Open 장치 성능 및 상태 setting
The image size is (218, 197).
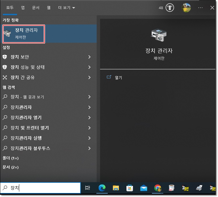point(48,67)
